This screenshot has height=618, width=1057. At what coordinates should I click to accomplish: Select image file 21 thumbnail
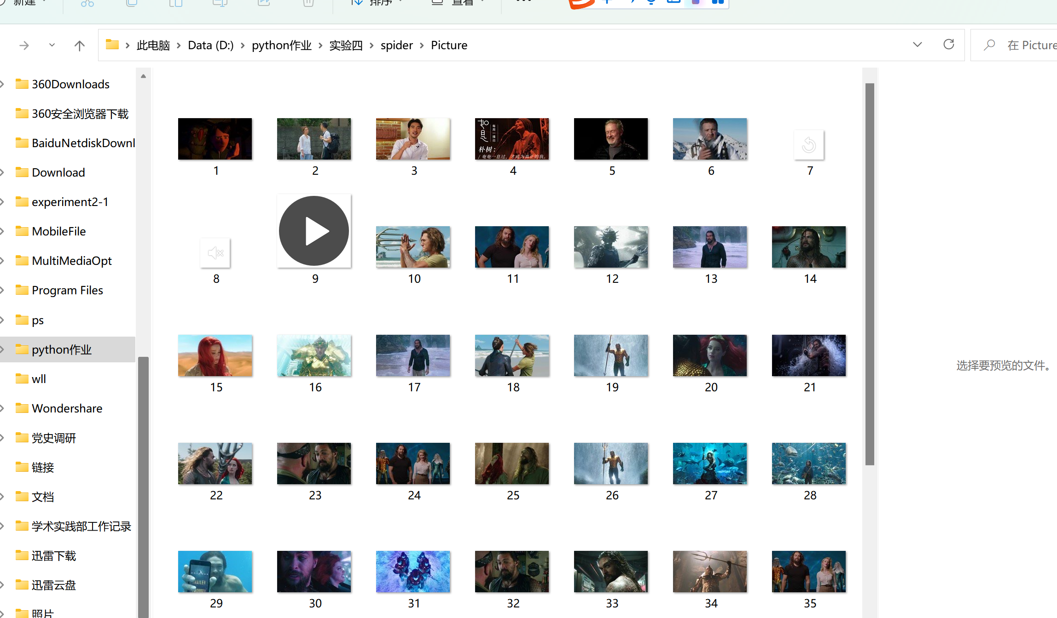(x=809, y=355)
